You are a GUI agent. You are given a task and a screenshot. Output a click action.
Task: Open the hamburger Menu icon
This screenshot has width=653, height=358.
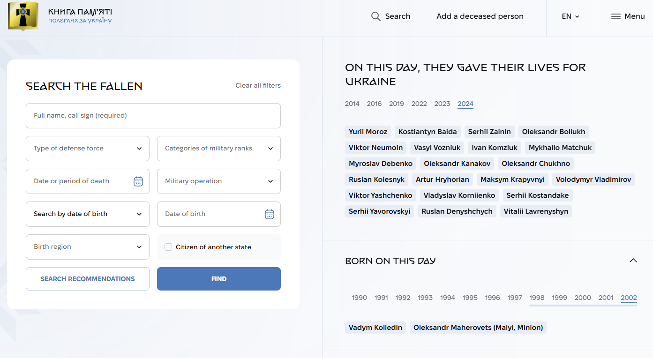click(615, 16)
